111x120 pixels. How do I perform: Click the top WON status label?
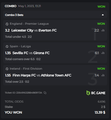(x=101, y=6)
